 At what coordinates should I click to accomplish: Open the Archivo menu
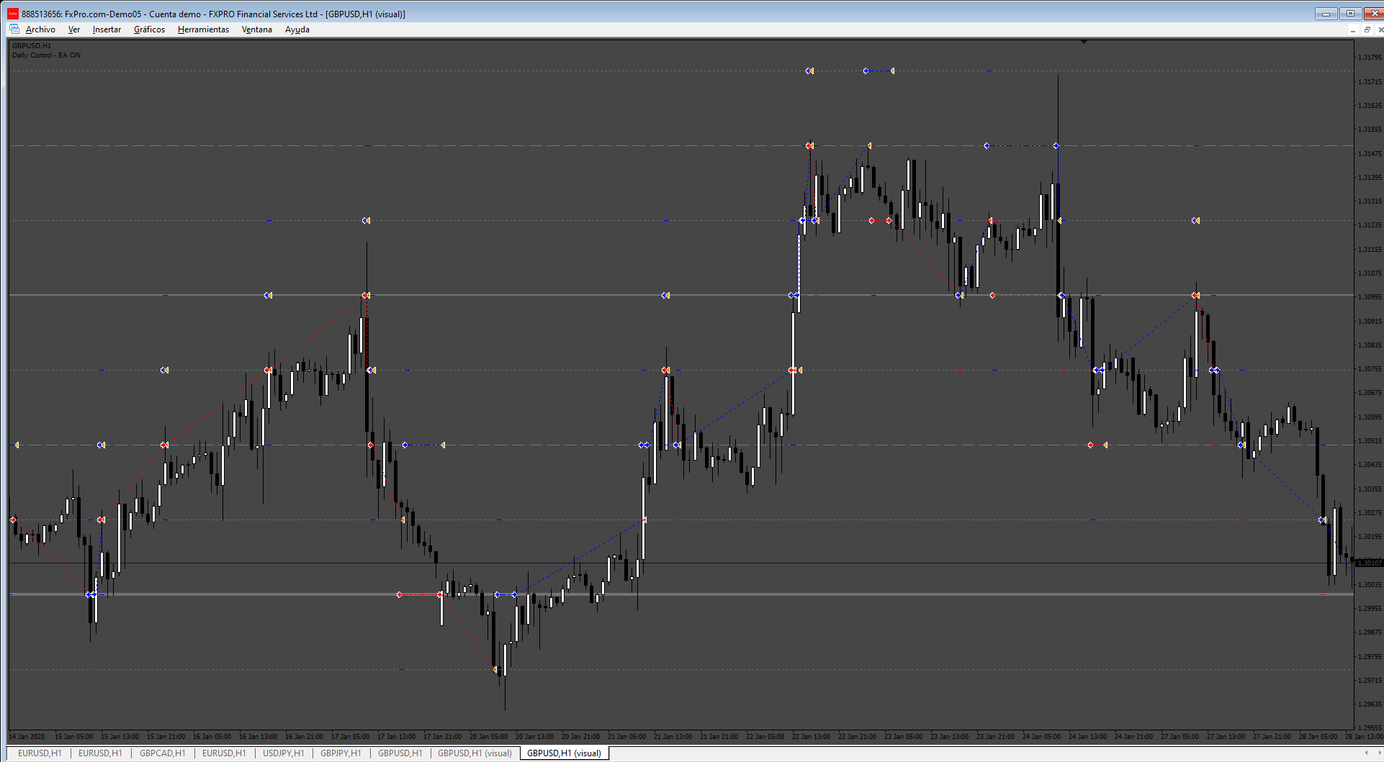pos(40,30)
